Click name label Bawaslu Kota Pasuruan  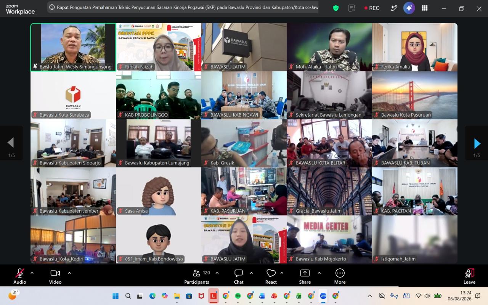406,115
